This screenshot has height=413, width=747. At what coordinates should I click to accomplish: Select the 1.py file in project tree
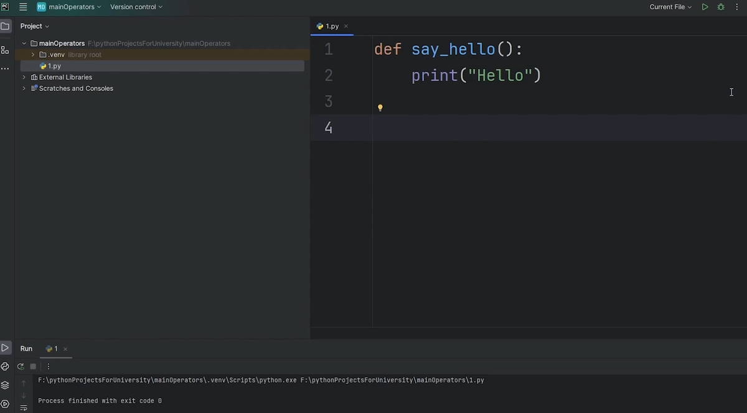(x=162, y=66)
